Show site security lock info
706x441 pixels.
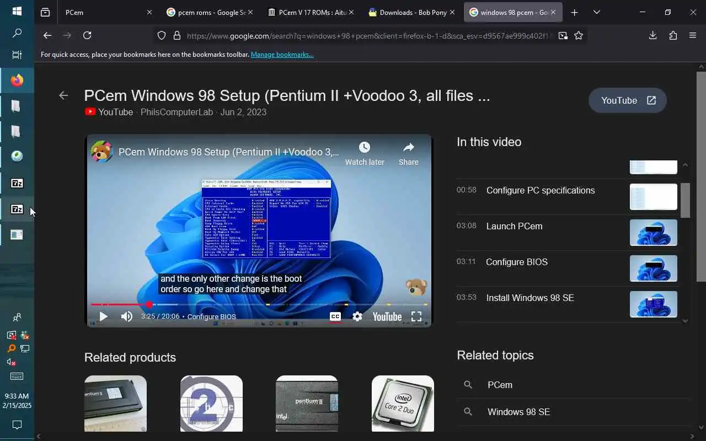177,35
